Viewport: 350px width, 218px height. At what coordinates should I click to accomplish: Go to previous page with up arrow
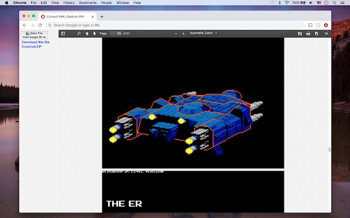[x=87, y=34]
